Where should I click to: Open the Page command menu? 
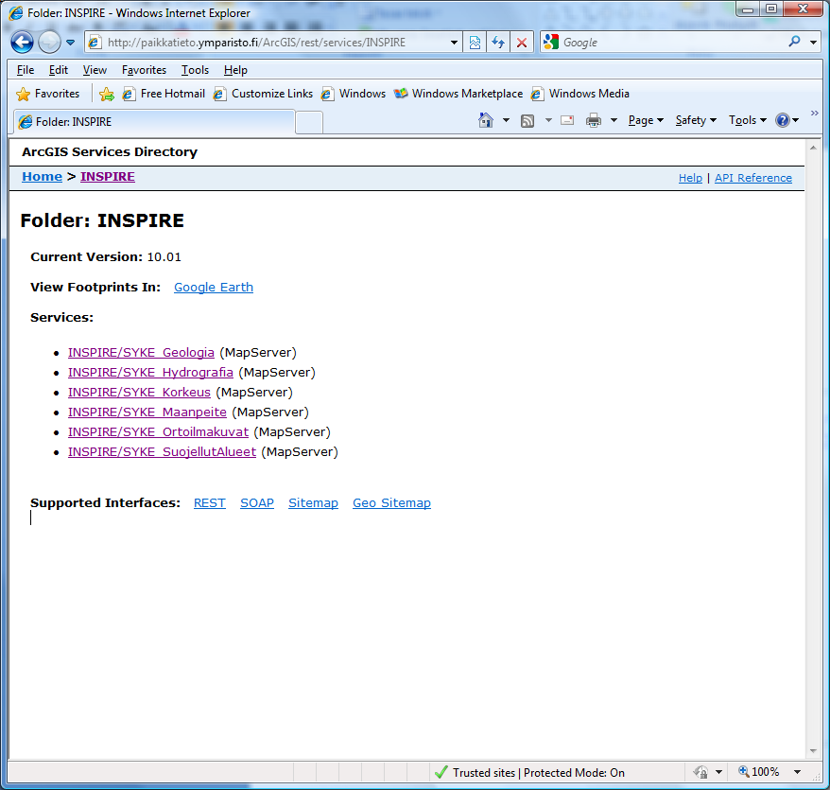[646, 120]
